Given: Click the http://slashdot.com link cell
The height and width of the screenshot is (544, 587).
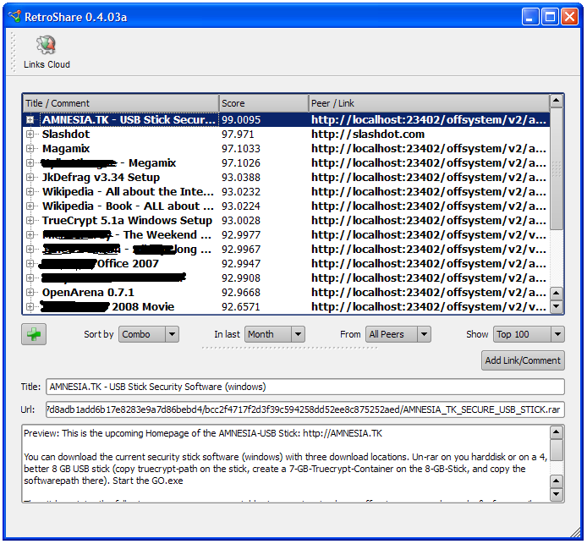Looking at the screenshot, I should (368, 134).
